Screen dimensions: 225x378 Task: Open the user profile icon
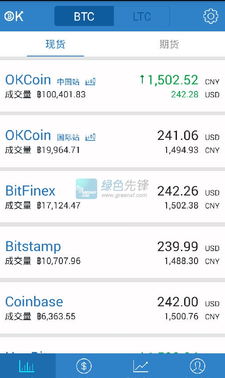click(197, 366)
